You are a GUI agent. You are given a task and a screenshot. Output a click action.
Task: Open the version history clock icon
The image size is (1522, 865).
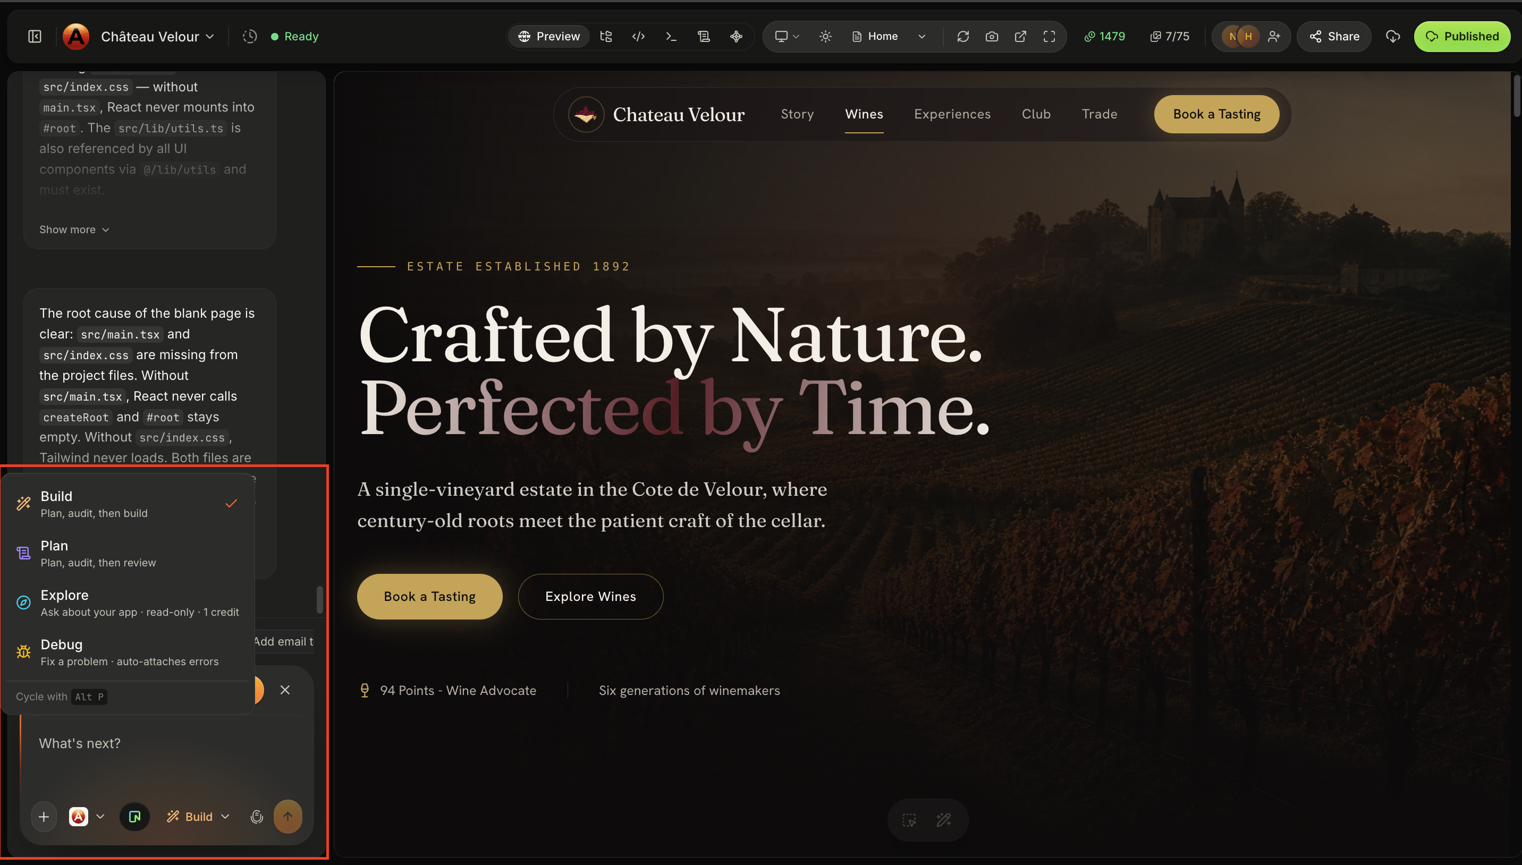click(250, 36)
